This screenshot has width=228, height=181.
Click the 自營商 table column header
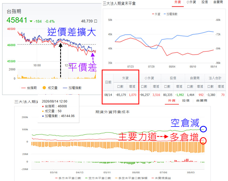[x=195, y=78]
